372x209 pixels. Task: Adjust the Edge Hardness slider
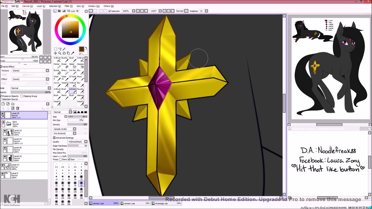pos(77,146)
